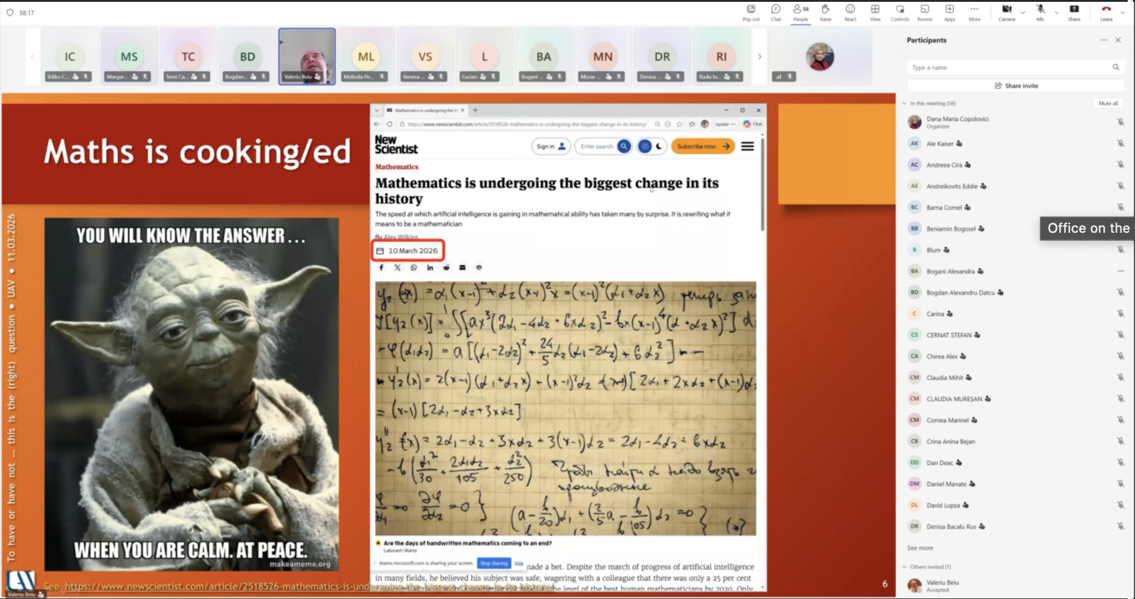Open the Chat panel
This screenshot has width=1135, height=599.
point(775,12)
